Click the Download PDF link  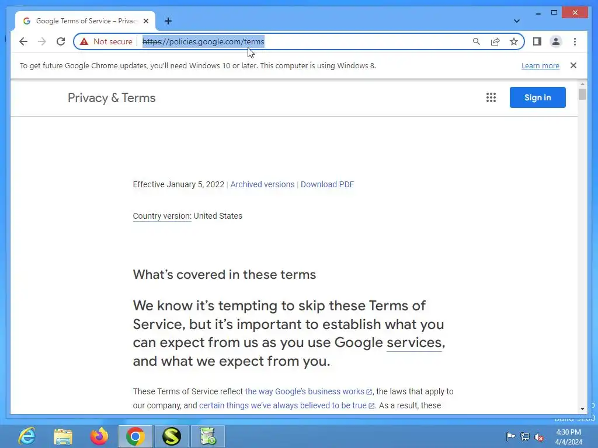(x=327, y=184)
